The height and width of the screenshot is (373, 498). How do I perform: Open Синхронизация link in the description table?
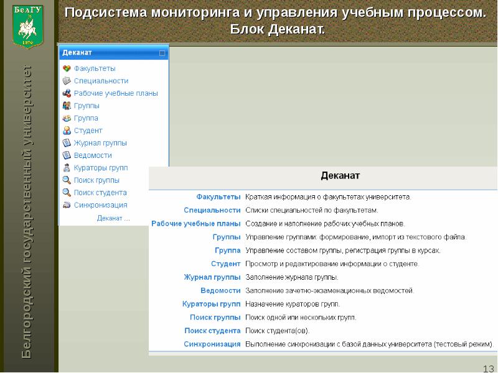[212, 344]
